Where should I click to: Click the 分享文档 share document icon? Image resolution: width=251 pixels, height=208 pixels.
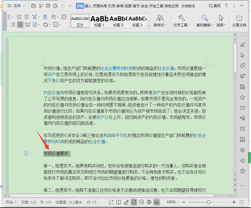coord(239,18)
